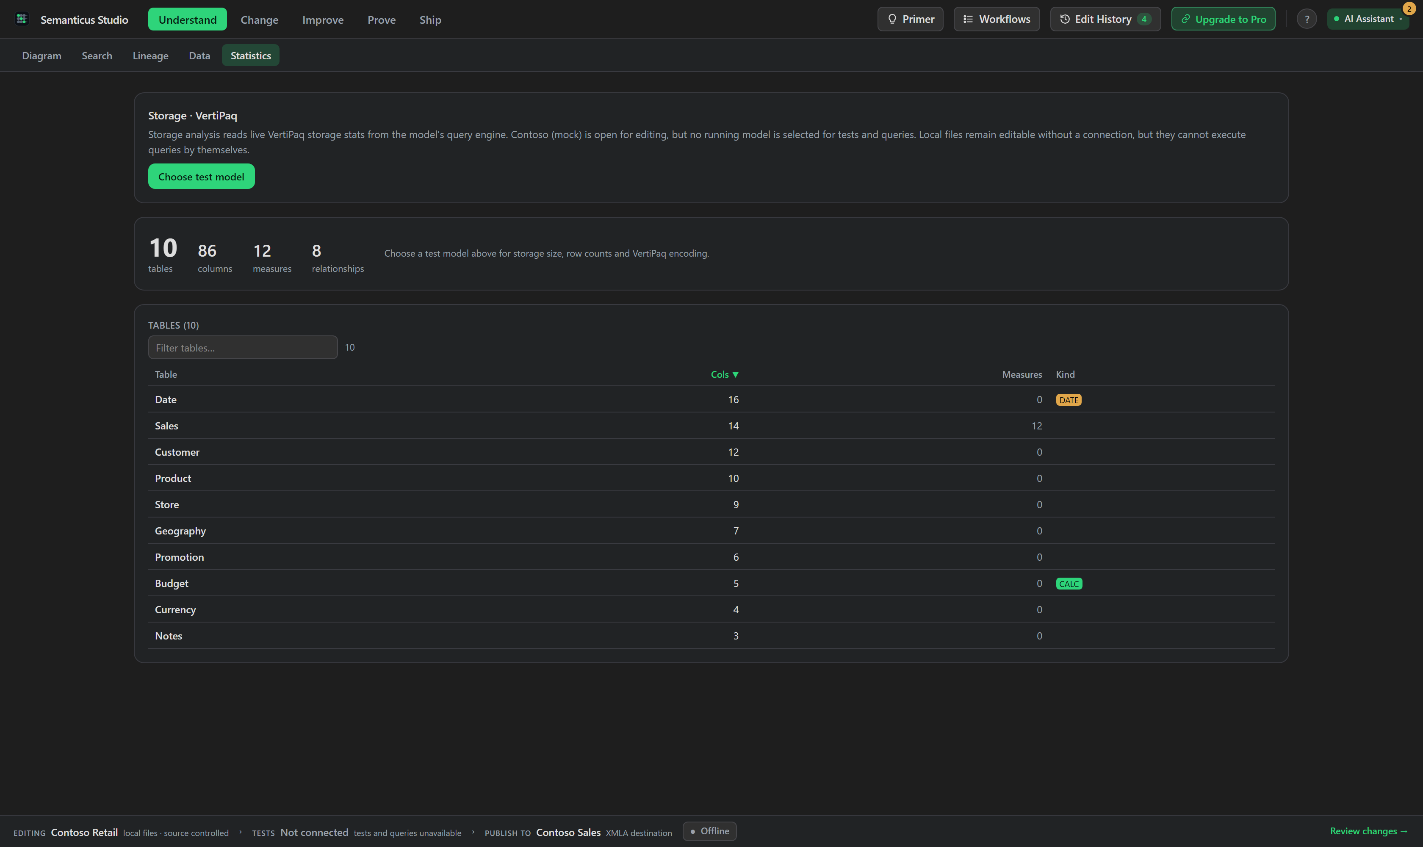Click the 86 columns statistic
The image size is (1423, 847).
[215, 257]
